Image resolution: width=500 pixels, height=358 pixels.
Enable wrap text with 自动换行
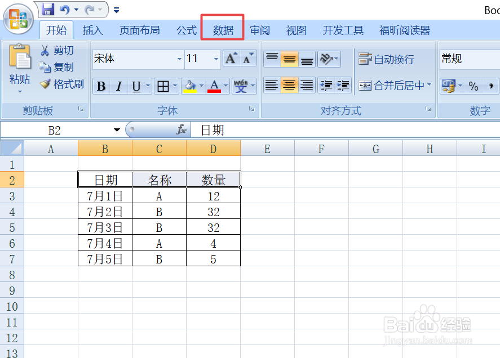(386, 59)
